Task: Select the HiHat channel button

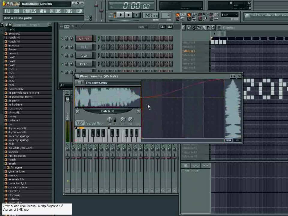Action: click(84, 64)
